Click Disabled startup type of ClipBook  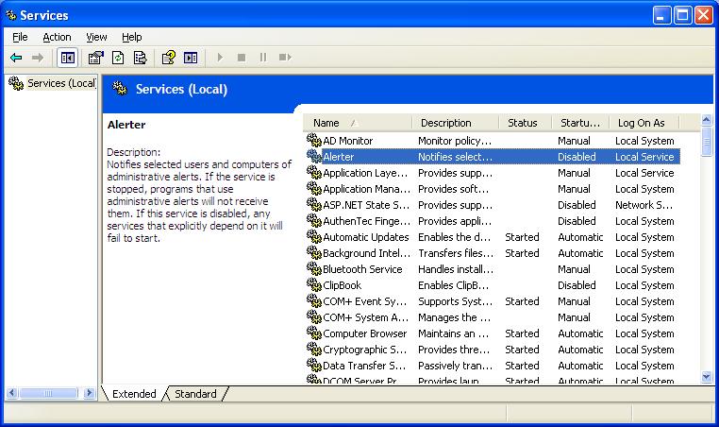coord(577,285)
